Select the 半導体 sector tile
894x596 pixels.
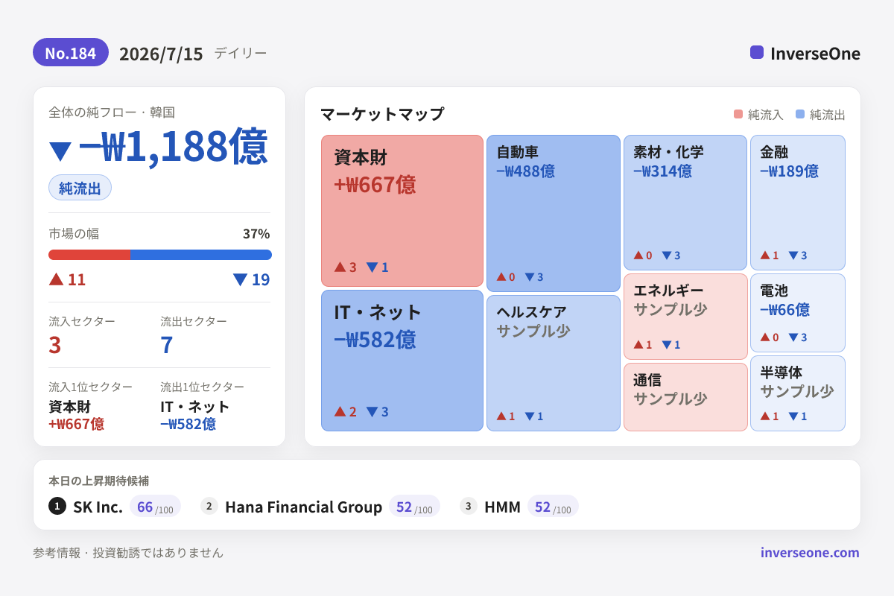[798, 393]
